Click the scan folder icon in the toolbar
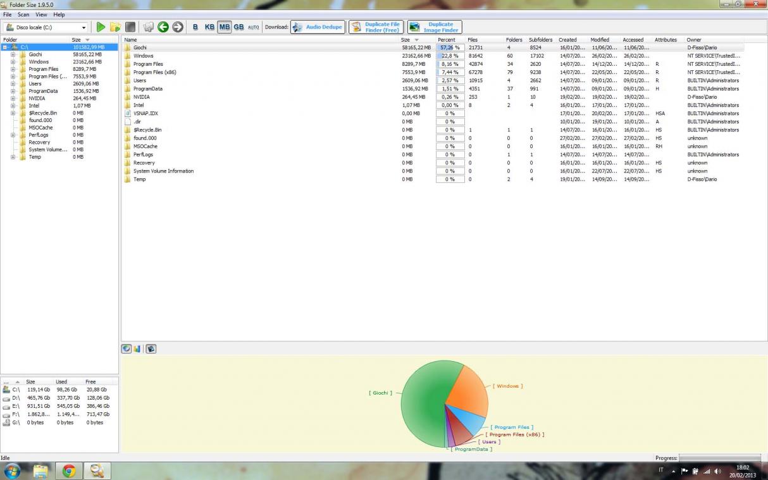Image resolution: width=768 pixels, height=480 pixels. [115, 27]
